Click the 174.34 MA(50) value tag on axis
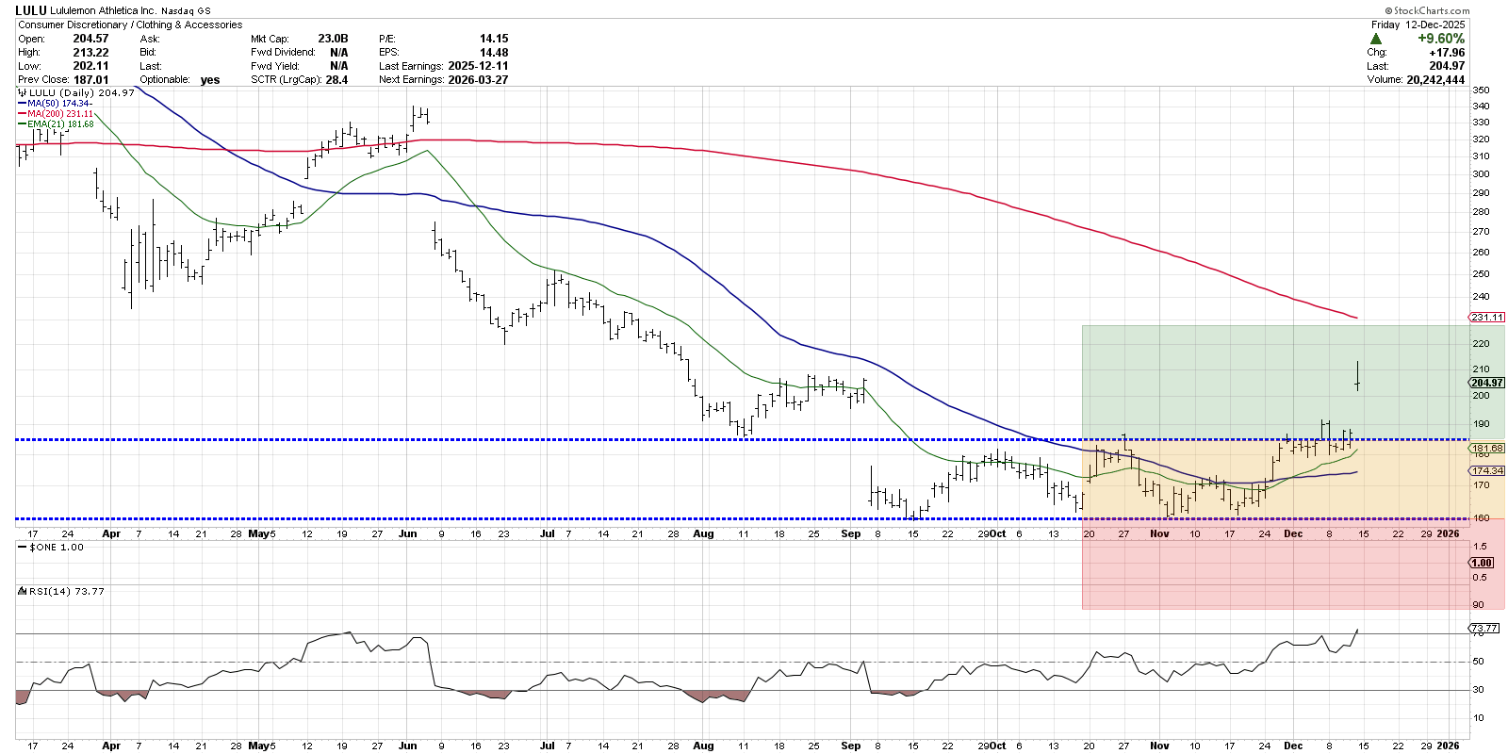1508x754 pixels. pyautogui.click(x=1487, y=470)
